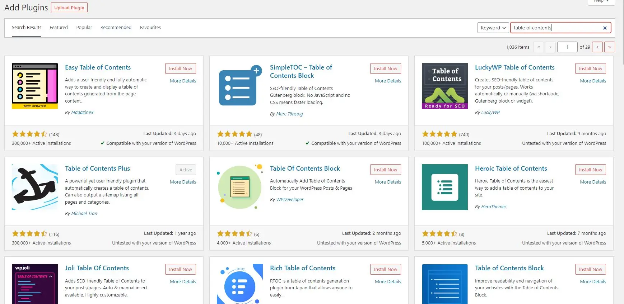Click the Upload Plugin button

coord(69,8)
